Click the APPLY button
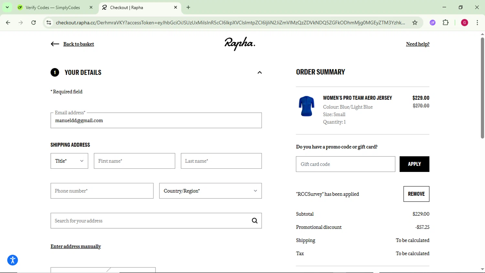 [x=415, y=164]
